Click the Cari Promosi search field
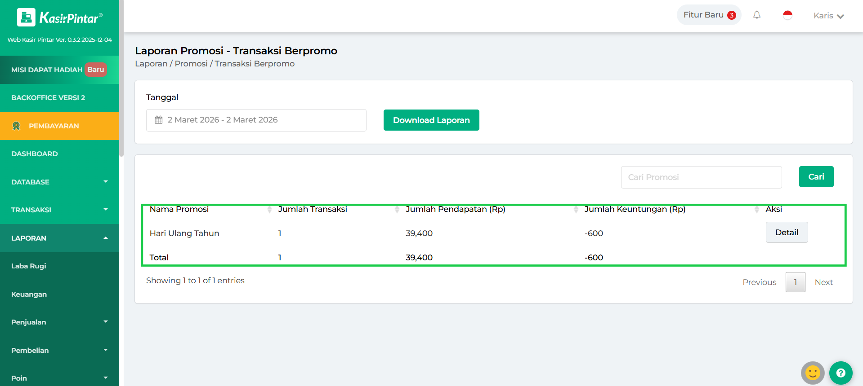 coord(701,177)
